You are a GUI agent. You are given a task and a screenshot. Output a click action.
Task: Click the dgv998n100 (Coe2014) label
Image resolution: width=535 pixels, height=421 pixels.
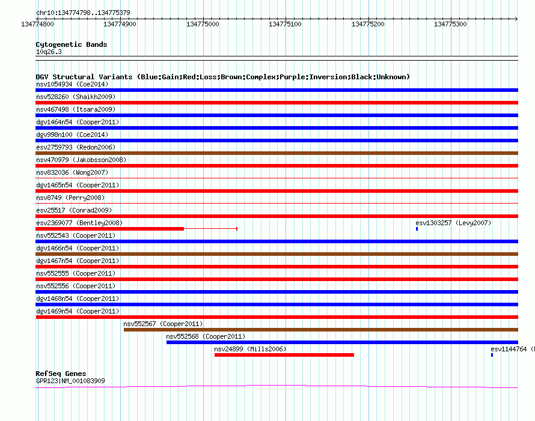pyautogui.click(x=72, y=135)
